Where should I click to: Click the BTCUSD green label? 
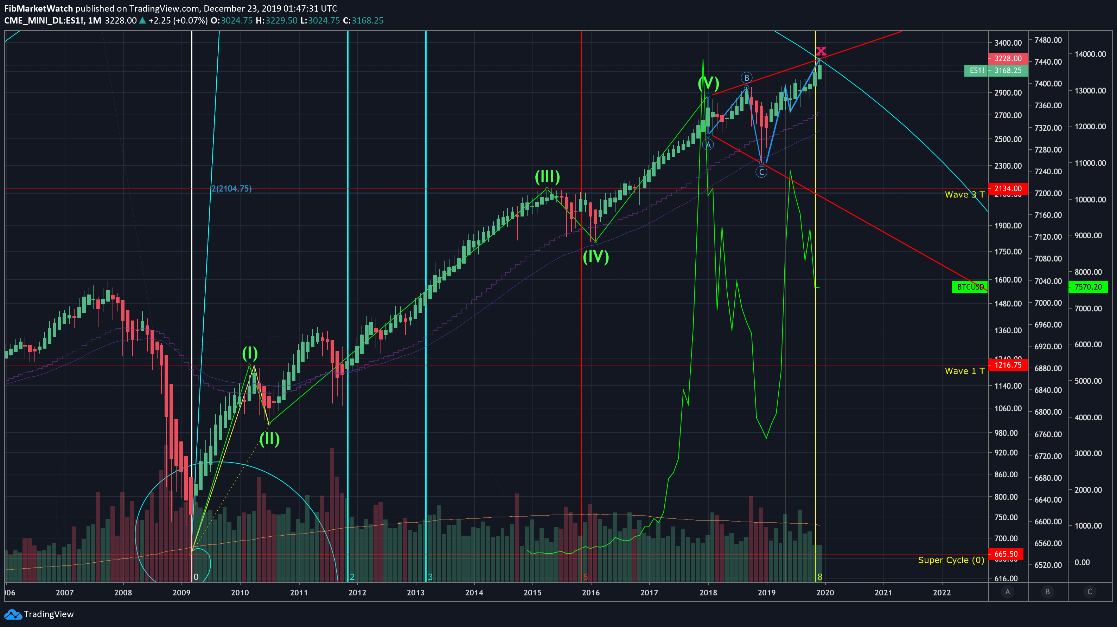tap(970, 287)
